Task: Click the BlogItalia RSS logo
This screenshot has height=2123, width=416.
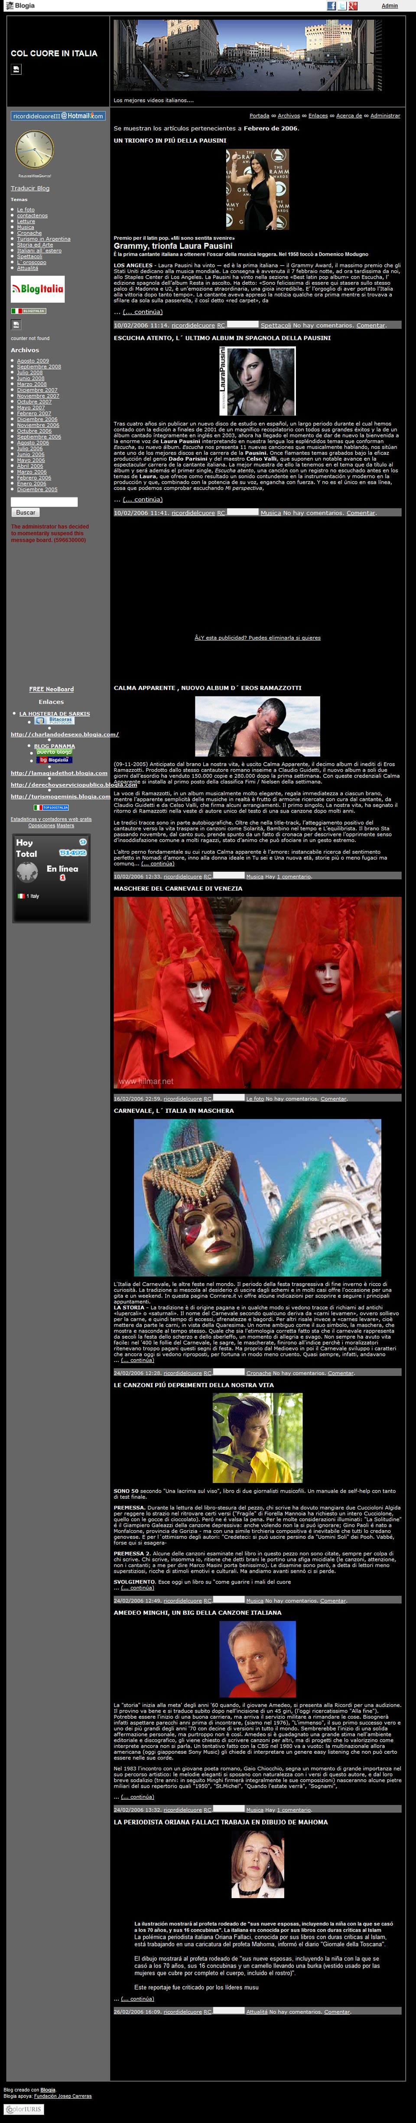Action: [x=37, y=289]
